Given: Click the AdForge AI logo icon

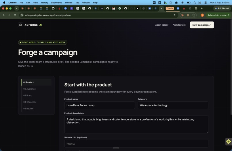Looking at the screenshot, I should [x=20, y=25].
